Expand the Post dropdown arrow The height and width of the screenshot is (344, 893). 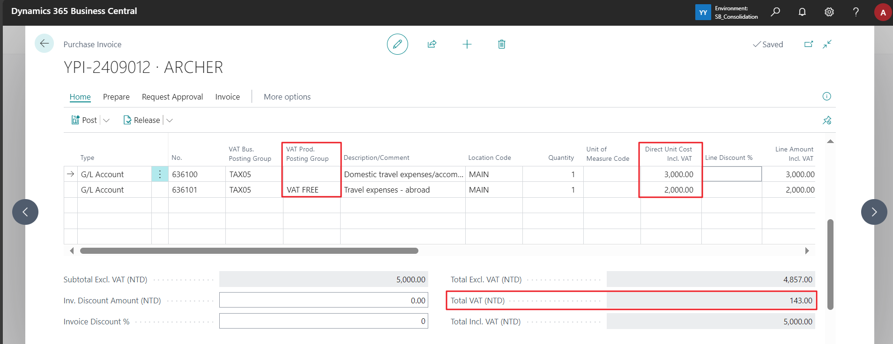click(x=106, y=120)
